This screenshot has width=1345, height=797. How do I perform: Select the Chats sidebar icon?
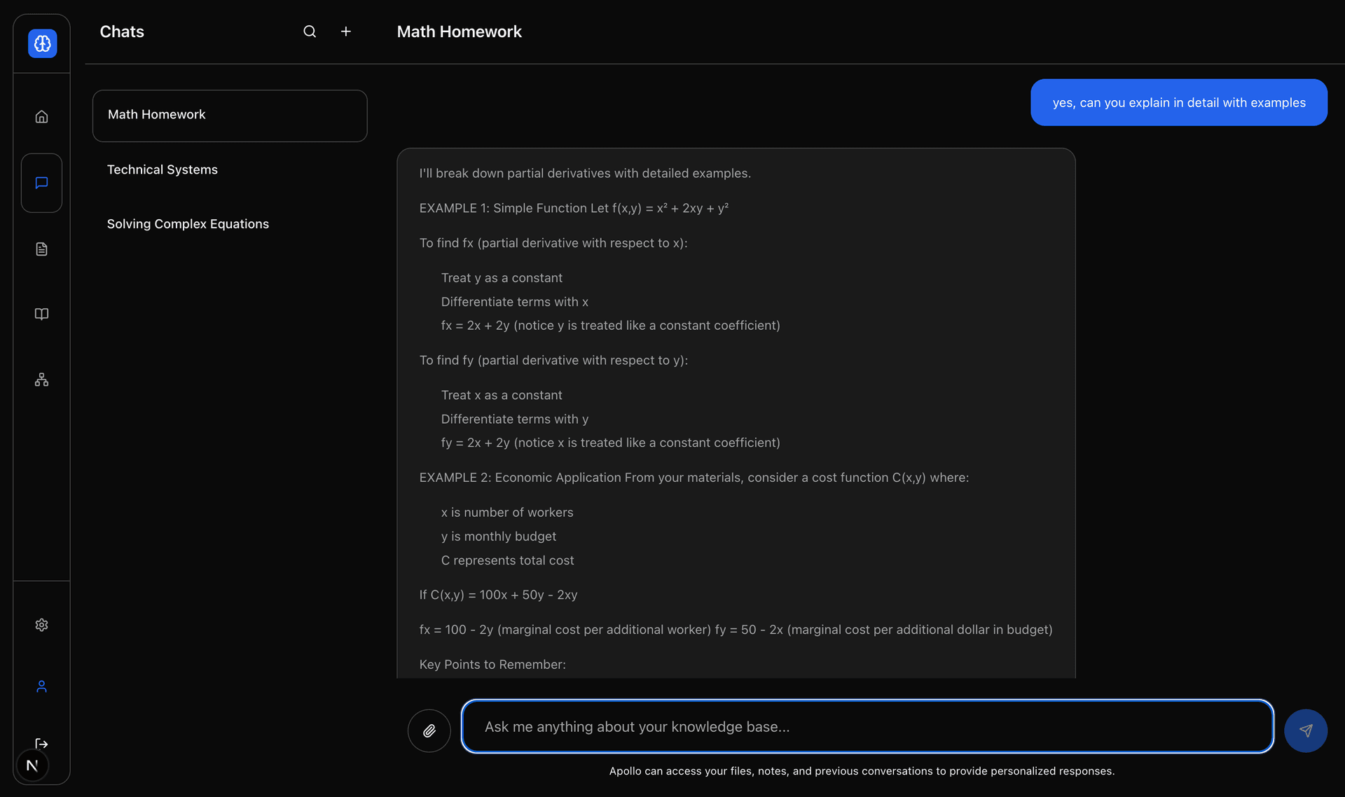click(x=42, y=183)
